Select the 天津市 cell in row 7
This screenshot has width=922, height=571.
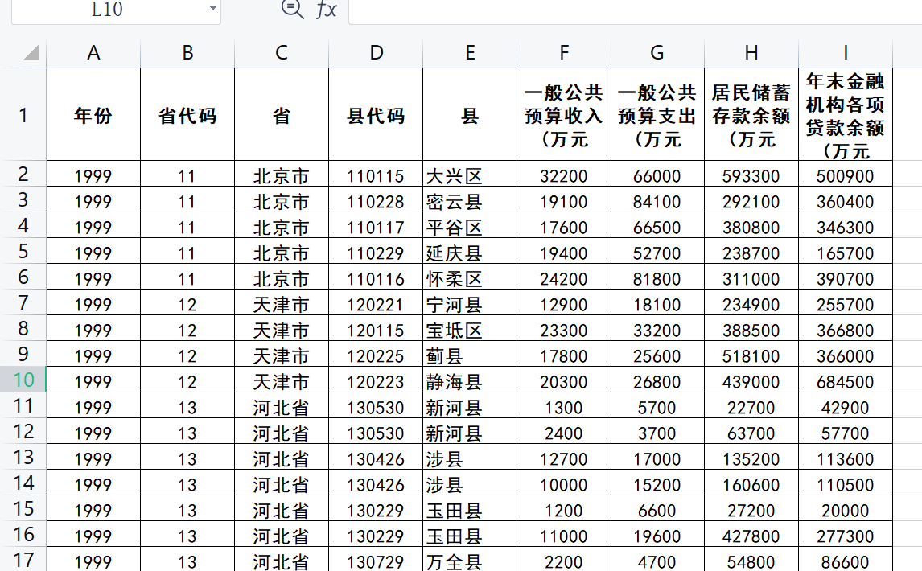pyautogui.click(x=282, y=305)
